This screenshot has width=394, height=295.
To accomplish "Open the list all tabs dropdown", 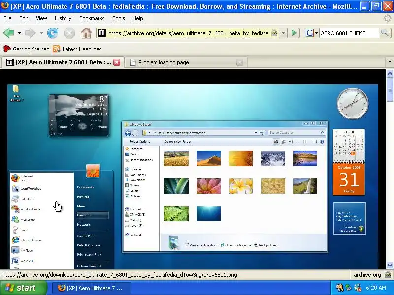I will 390,62.
